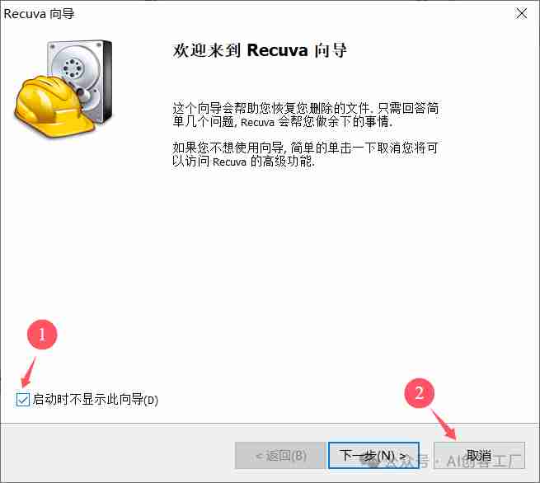This screenshot has width=540, height=483.
Task: Click the Recuva 向导 window title text
Action: [x=39, y=14]
